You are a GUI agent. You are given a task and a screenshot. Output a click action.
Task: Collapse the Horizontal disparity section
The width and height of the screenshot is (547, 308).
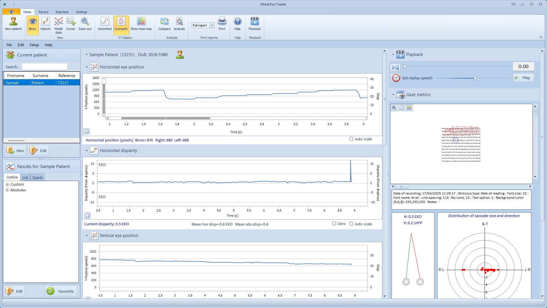pyautogui.click(x=87, y=151)
